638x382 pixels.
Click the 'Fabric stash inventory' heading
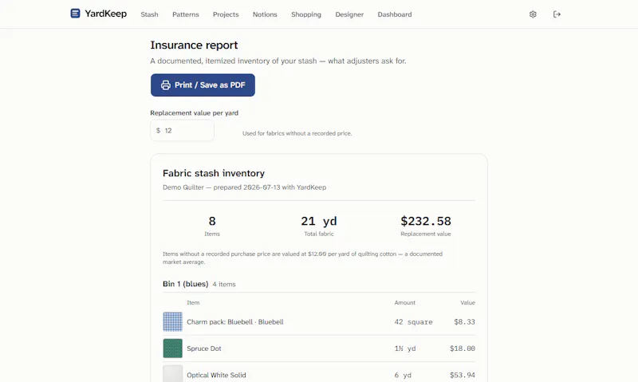(x=214, y=173)
